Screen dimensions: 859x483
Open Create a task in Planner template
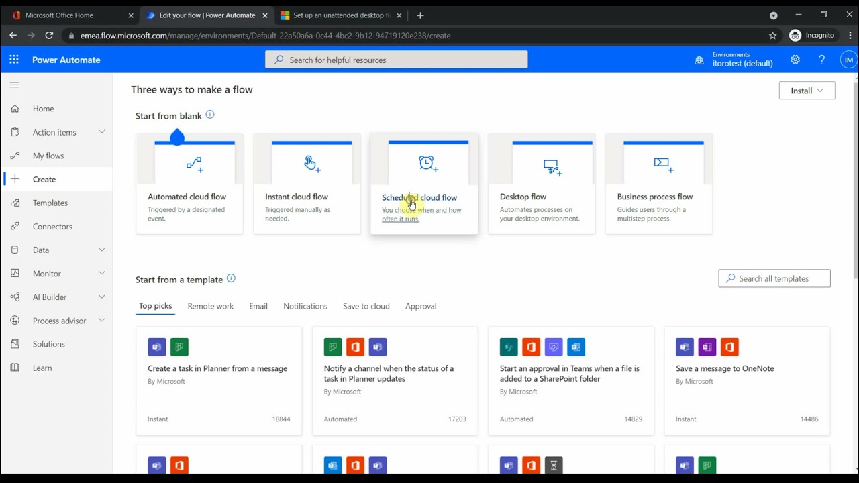point(219,381)
